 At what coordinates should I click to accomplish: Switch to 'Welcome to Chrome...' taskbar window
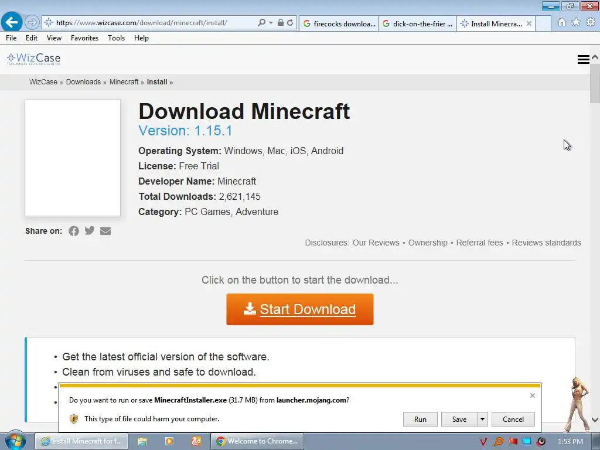(257, 441)
